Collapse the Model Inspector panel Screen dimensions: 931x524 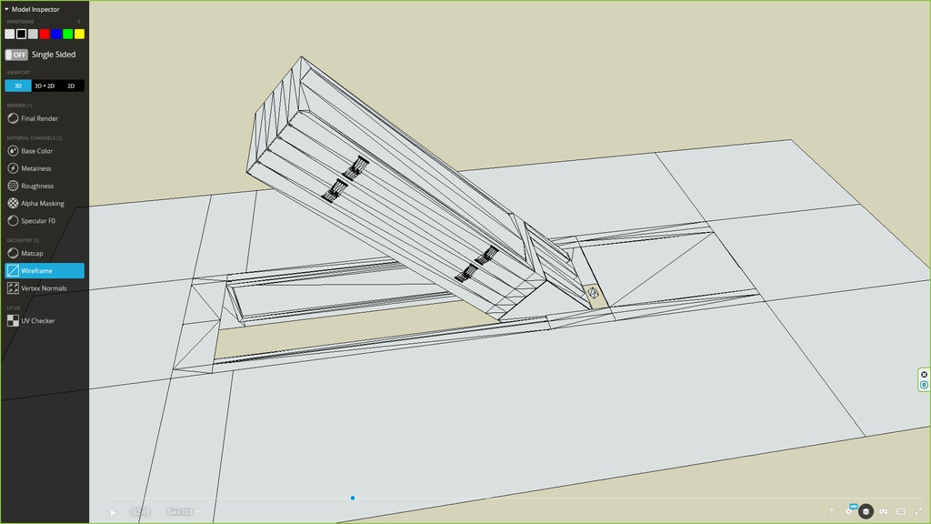point(7,9)
